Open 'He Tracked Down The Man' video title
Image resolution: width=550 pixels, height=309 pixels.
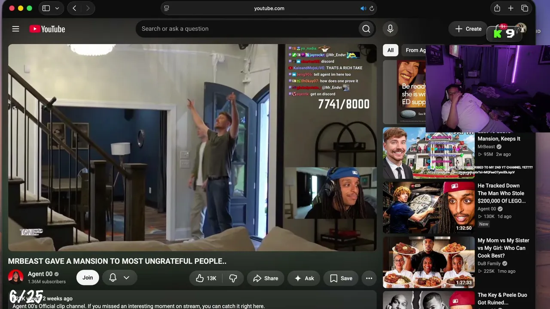[501, 193]
